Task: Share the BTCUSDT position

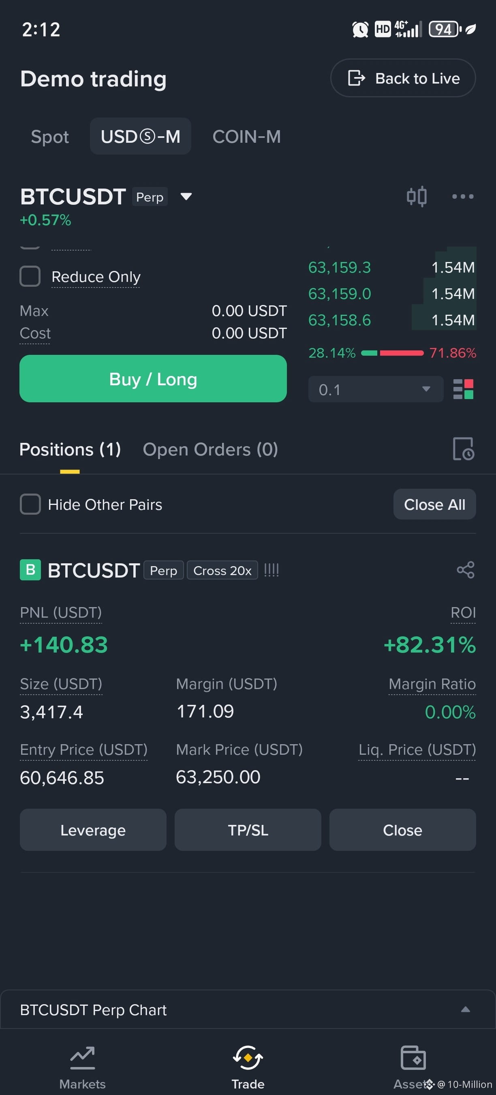Action: tap(466, 570)
